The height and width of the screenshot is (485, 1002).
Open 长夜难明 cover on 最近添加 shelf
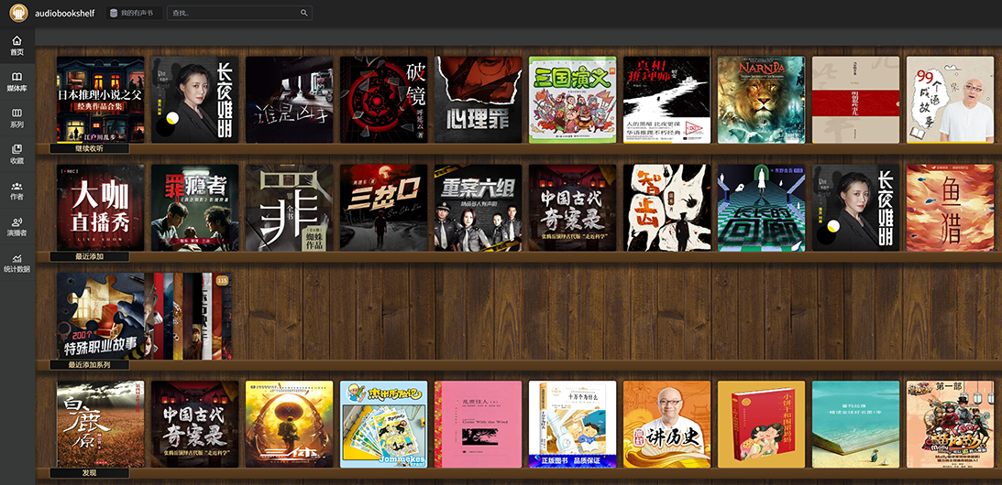[855, 208]
